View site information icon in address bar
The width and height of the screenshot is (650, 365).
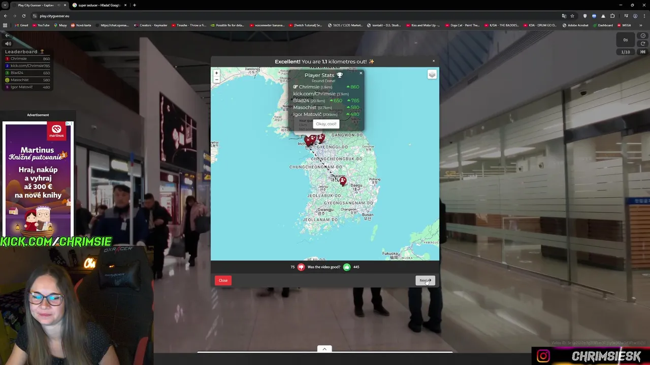(35, 16)
